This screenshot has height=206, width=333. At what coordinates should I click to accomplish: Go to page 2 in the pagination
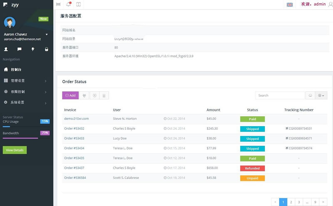coord(292,202)
